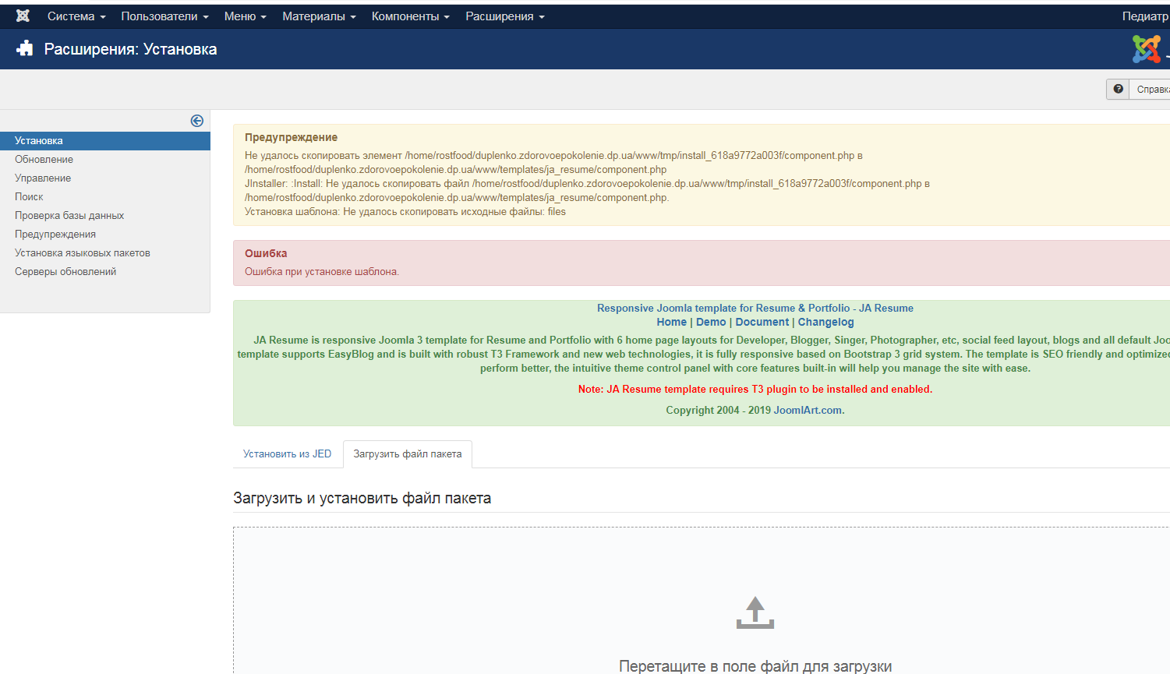Click the Ошибка error heading
Image resolution: width=1170 pixels, height=674 pixels.
pos(266,254)
